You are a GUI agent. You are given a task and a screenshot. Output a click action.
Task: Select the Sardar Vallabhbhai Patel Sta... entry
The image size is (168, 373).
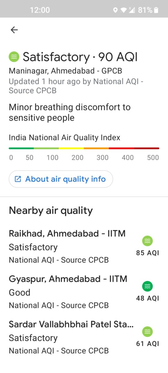point(84,338)
